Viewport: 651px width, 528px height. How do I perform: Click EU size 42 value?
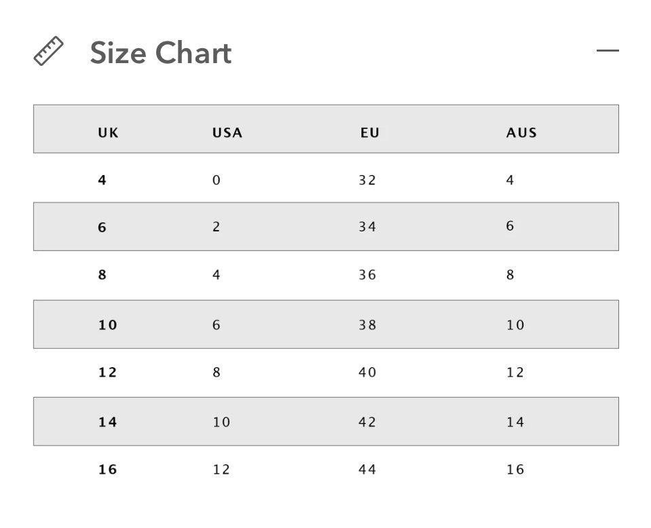coord(367,422)
